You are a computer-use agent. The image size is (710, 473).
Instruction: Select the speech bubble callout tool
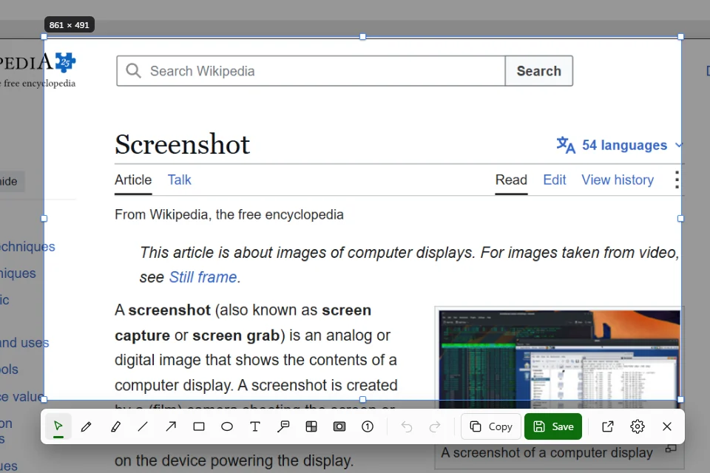(283, 426)
